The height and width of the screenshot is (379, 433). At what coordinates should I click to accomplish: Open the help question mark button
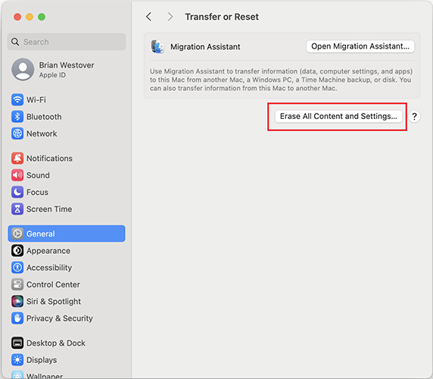point(414,117)
